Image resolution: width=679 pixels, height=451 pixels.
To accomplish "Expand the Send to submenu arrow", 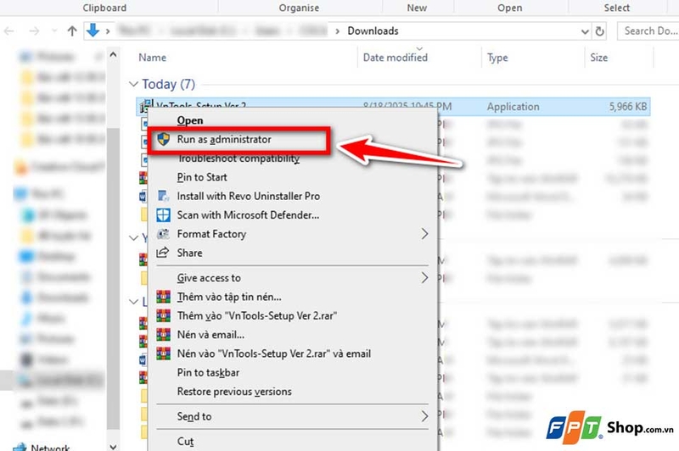I will coord(424,416).
